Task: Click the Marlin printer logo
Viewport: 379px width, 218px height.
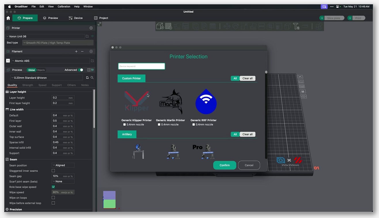Action: pos(171,102)
